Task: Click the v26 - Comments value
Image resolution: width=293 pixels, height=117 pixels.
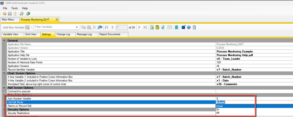Action: point(227,84)
